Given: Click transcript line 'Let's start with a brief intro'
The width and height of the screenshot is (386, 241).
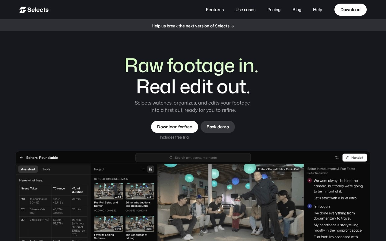Looking at the screenshot, I should click(335, 198).
